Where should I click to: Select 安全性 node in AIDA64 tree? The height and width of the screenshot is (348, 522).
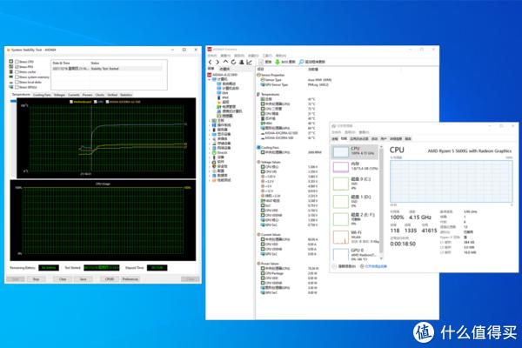pyautogui.click(x=220, y=166)
